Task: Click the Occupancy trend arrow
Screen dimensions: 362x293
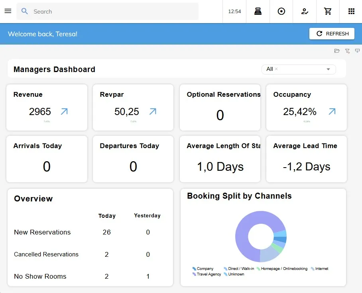Action: 331,112
